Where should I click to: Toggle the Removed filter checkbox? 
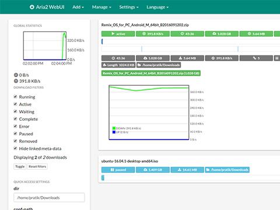coord(15,141)
